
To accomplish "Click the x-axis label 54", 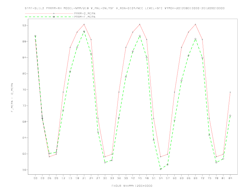I will [x=161, y=178].
